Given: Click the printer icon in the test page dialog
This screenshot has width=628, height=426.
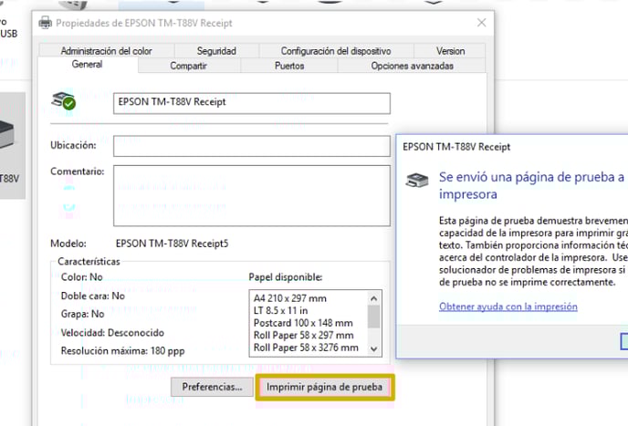Looking at the screenshot, I should click(417, 181).
